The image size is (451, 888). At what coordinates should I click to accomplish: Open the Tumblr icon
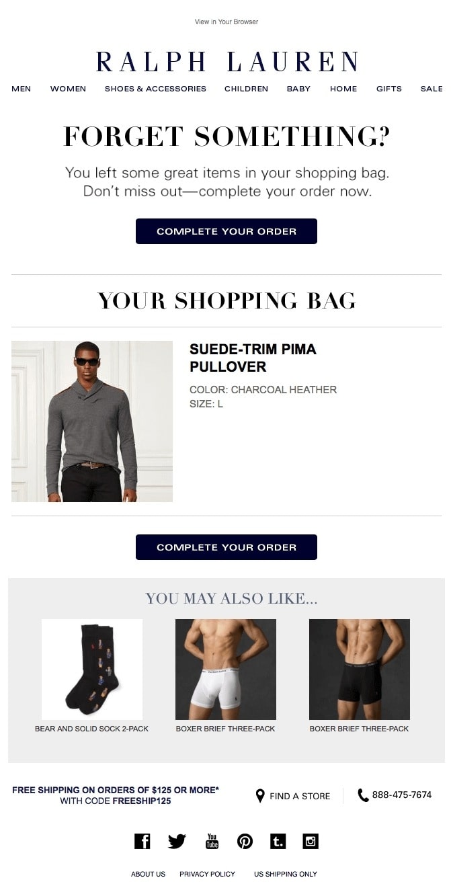[278, 841]
